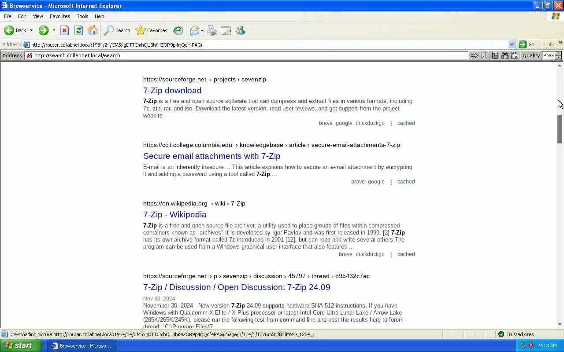The width and height of the screenshot is (564, 352).
Task: Open three-dot options for Secure email attachments result
Action: point(391,182)
